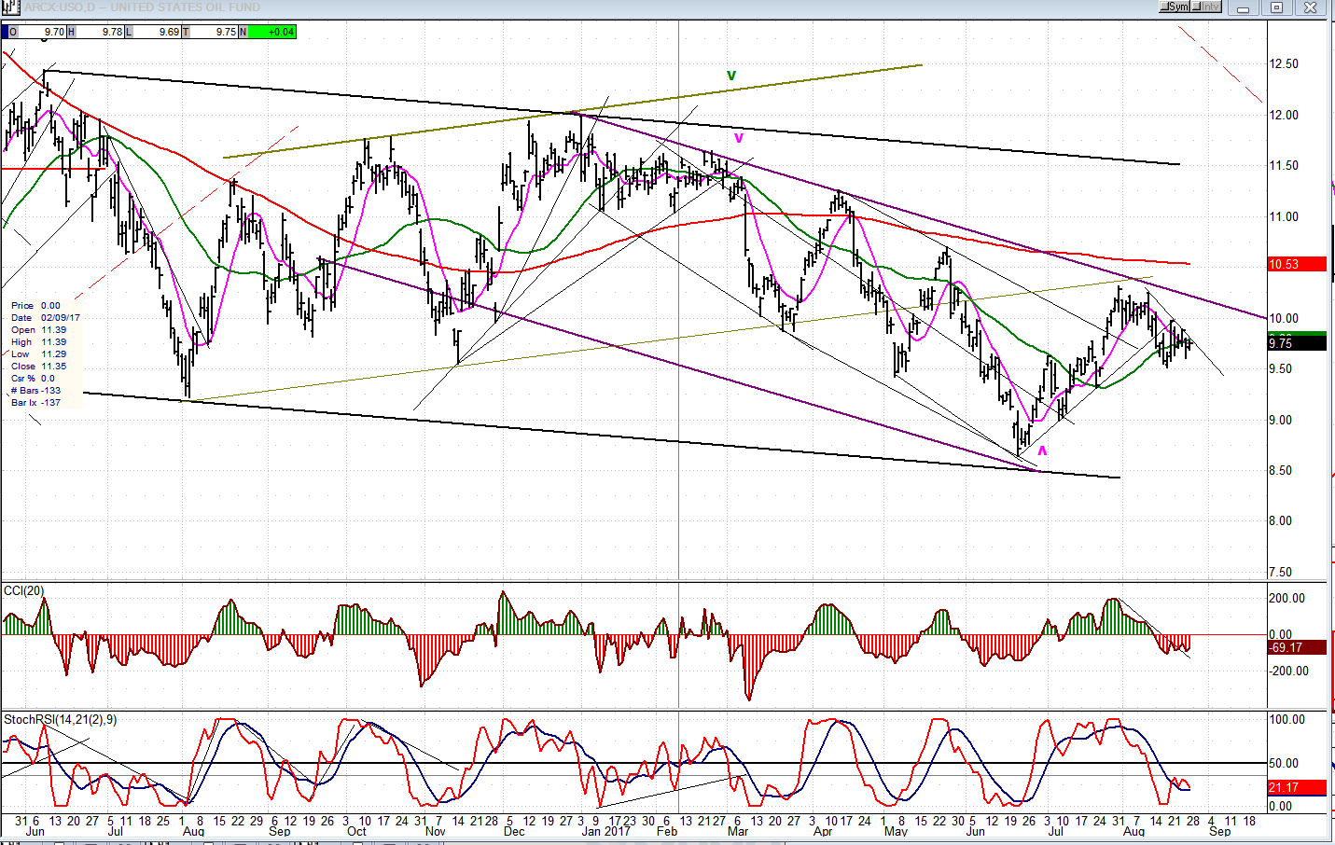The image size is (1335, 845).
Task: Click the red 10.53 moving average price tag
Action: point(1297,265)
